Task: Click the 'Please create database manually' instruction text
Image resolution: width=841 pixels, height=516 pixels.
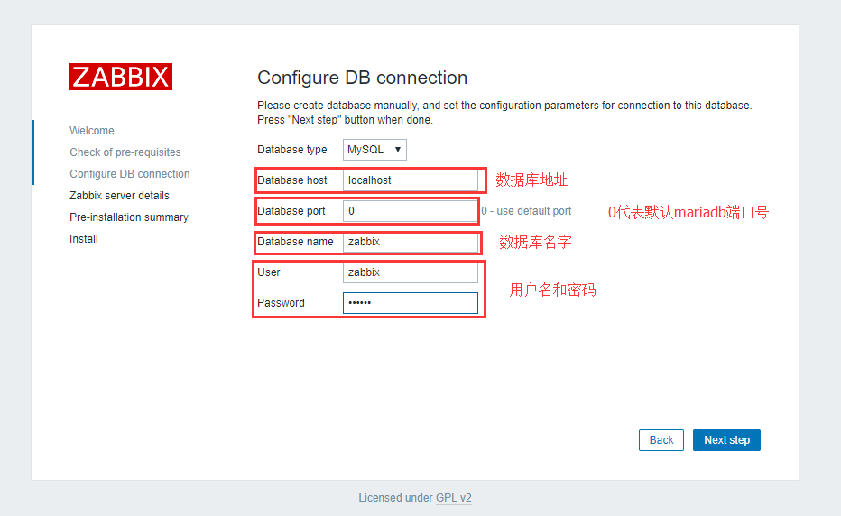Action: [504, 112]
